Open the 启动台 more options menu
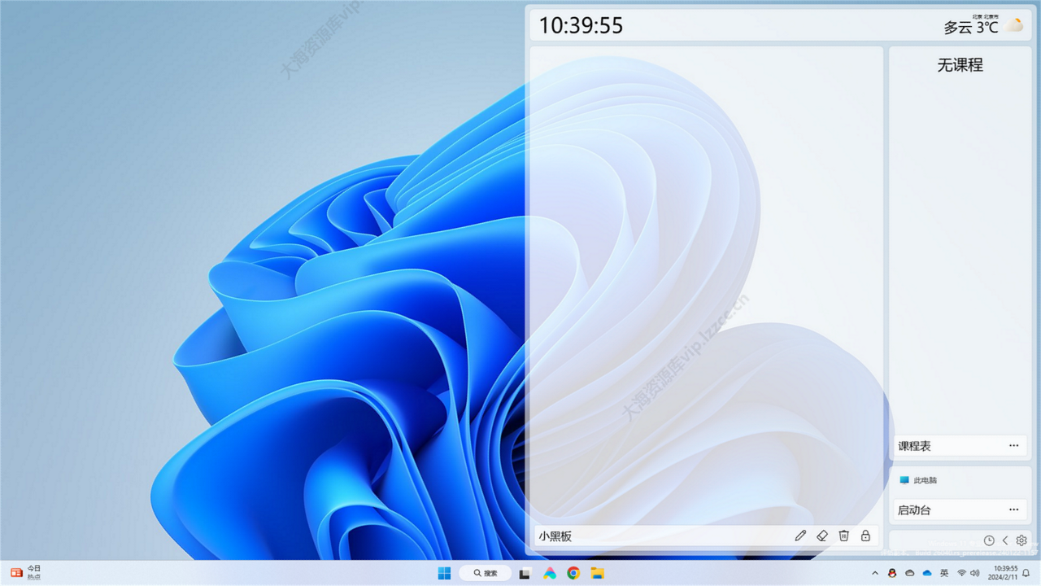 coord(1013,509)
